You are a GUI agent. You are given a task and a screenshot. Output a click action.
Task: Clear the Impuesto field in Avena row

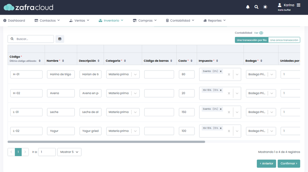(229, 93)
